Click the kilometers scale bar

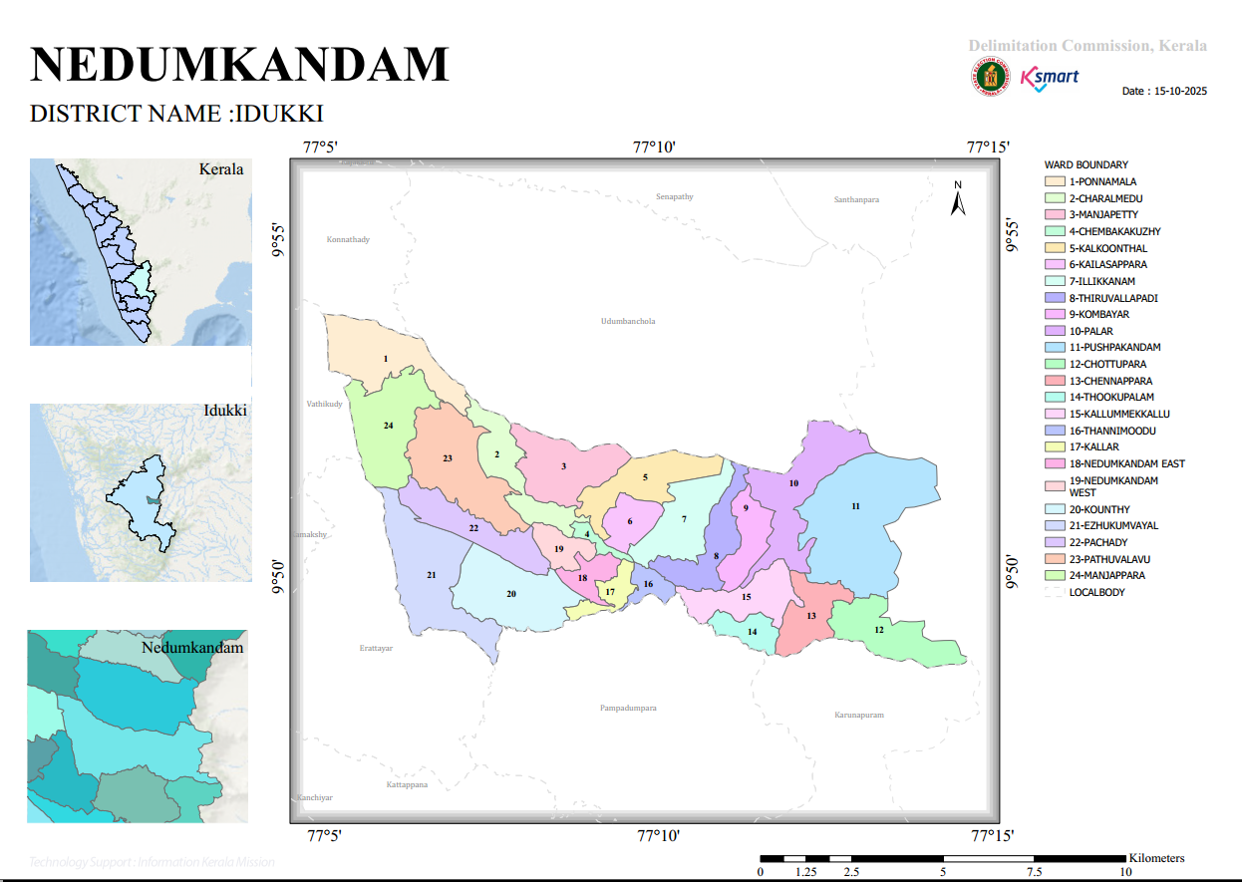pyautogui.click(x=945, y=858)
